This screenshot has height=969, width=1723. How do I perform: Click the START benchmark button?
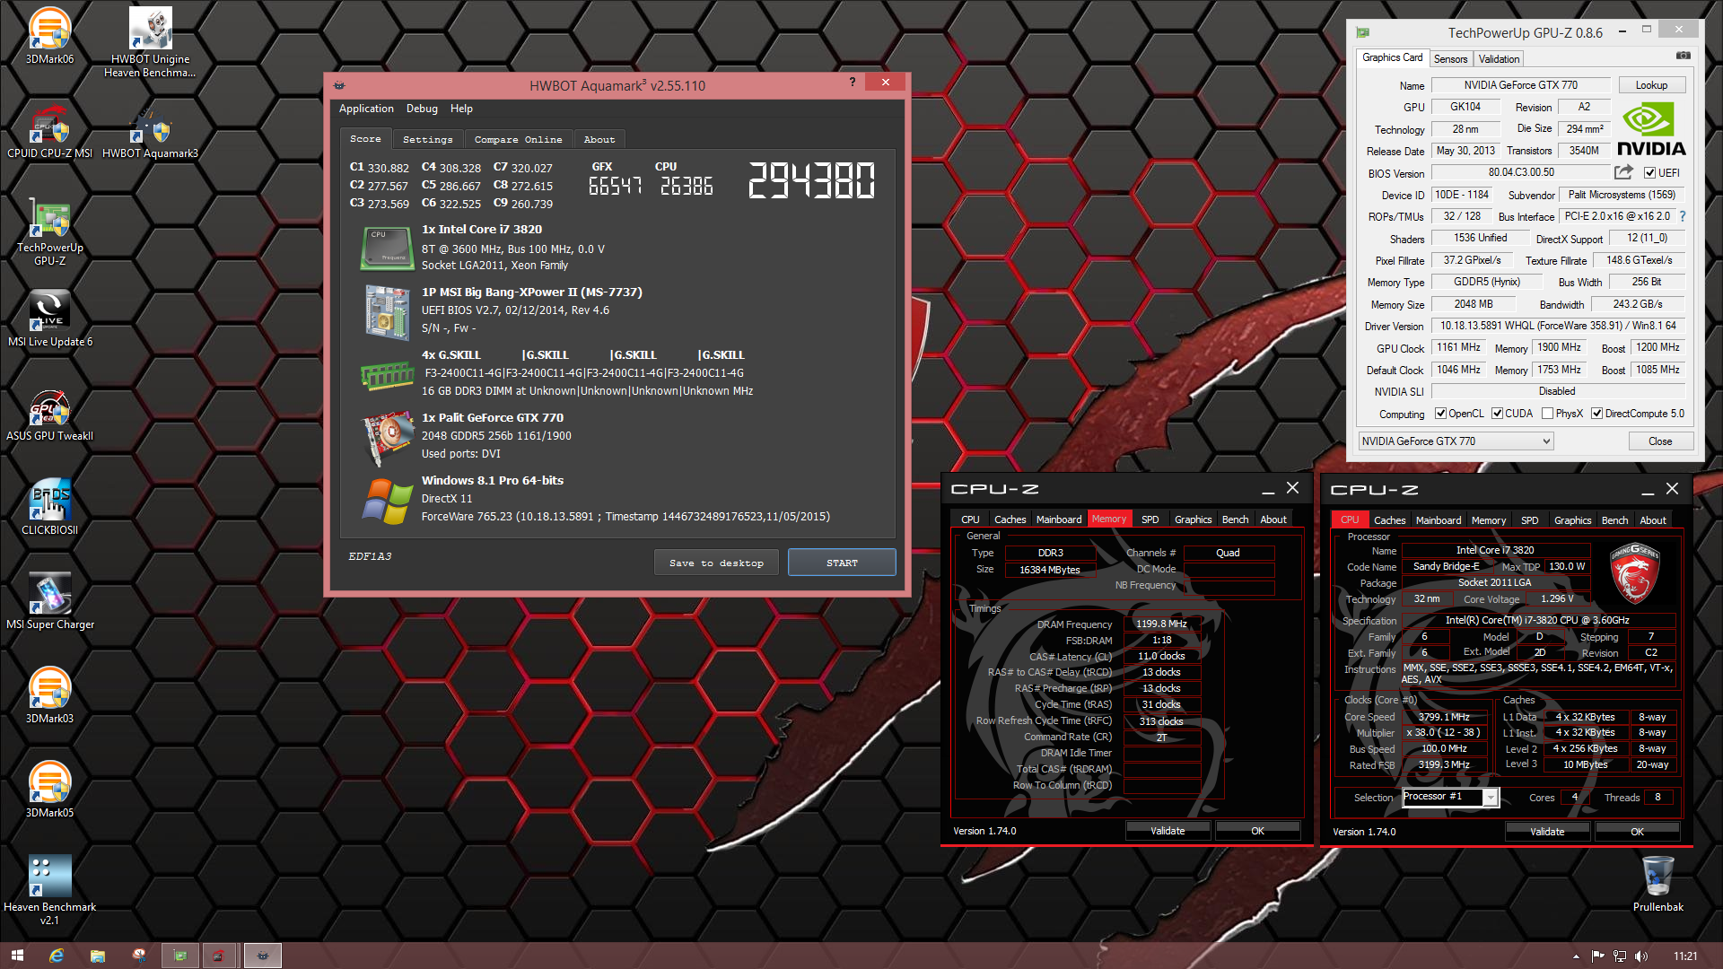pos(842,563)
